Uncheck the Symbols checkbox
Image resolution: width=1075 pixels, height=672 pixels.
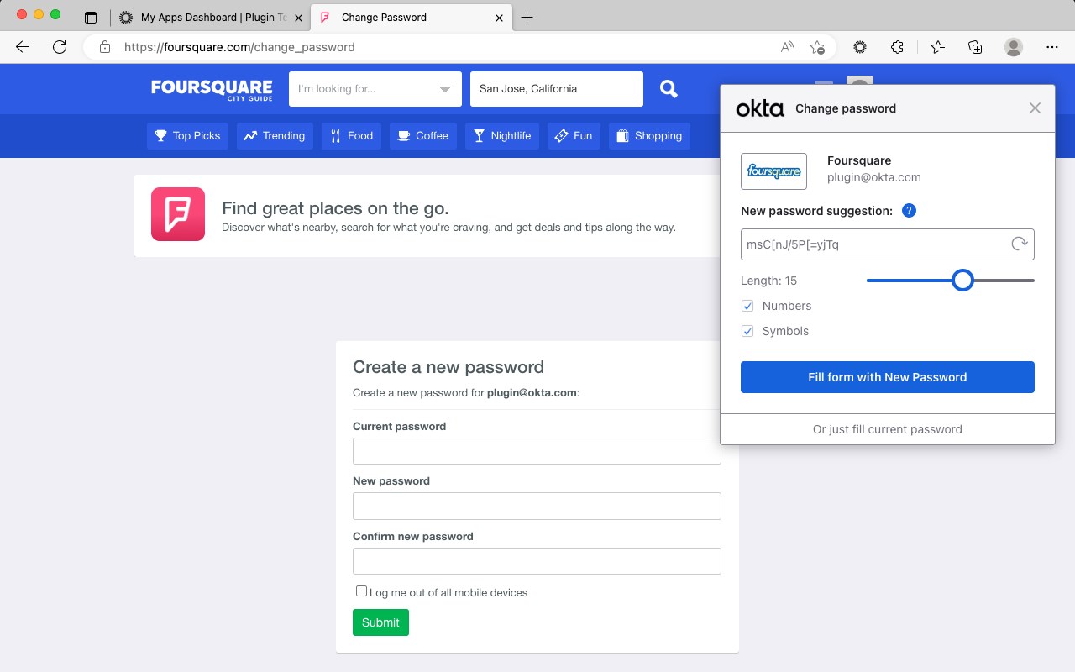[x=747, y=331]
